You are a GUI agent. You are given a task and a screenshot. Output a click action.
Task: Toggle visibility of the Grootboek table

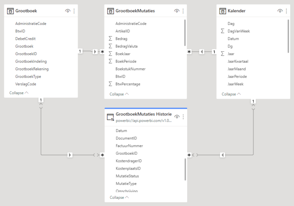click(68, 11)
